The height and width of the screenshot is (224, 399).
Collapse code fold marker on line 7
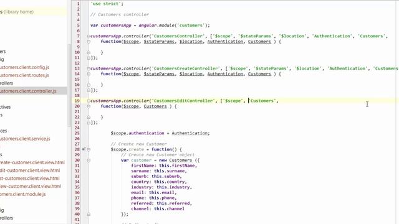[x=89, y=36]
